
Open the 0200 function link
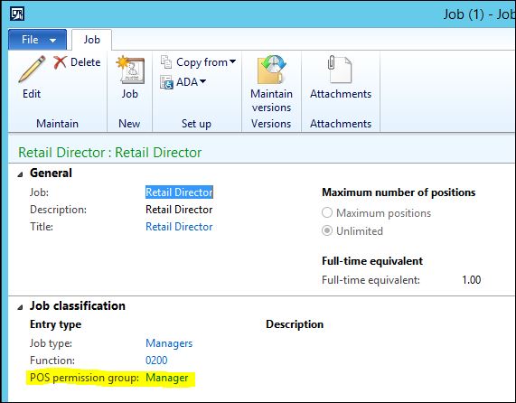[156, 361]
